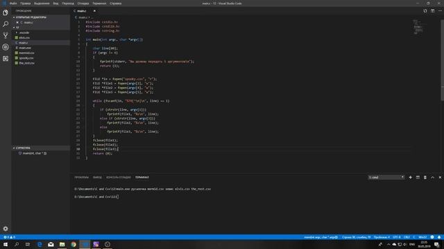Image resolution: width=444 pixels, height=249 pixels.
Task: Select main.exe in the Explorer tree
Action: (25, 48)
